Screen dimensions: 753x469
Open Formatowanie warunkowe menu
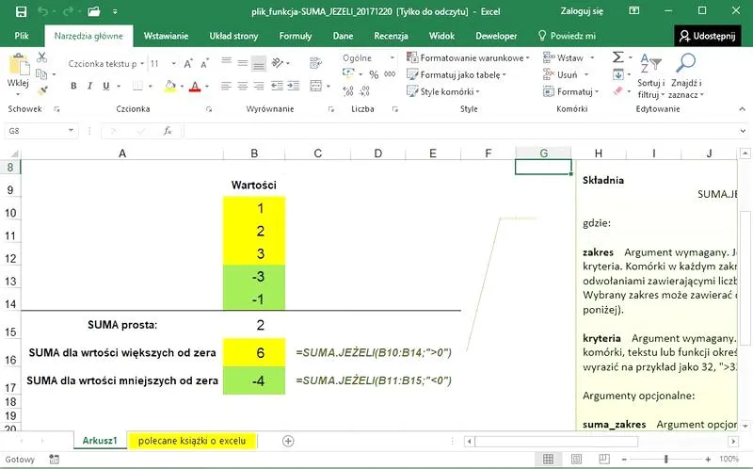tap(468, 57)
